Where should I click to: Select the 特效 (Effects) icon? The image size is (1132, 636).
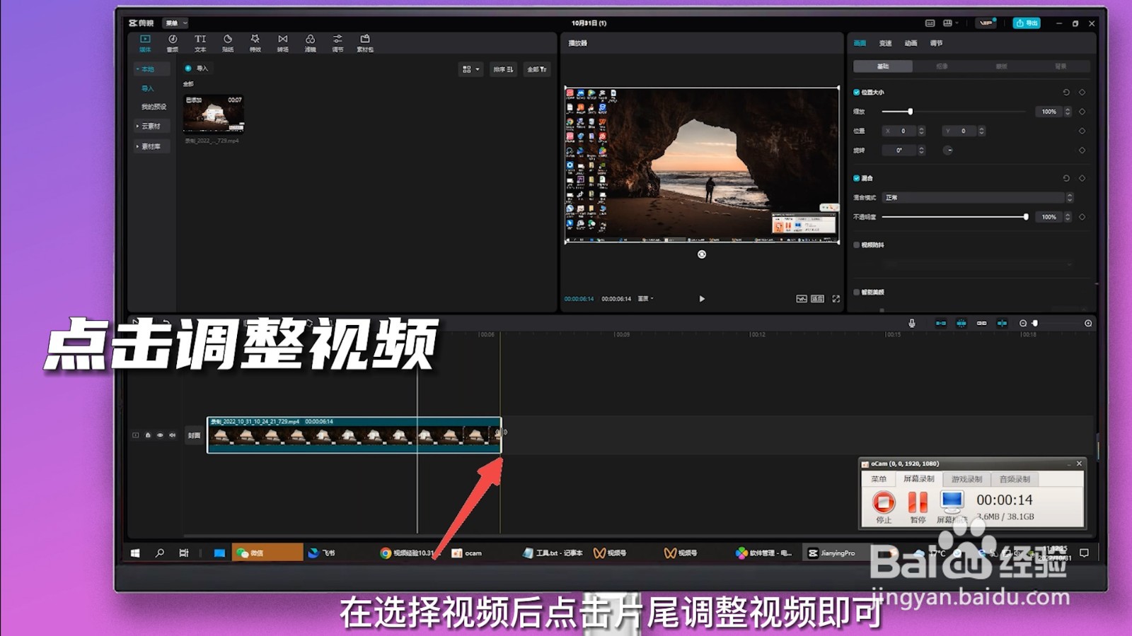255,42
